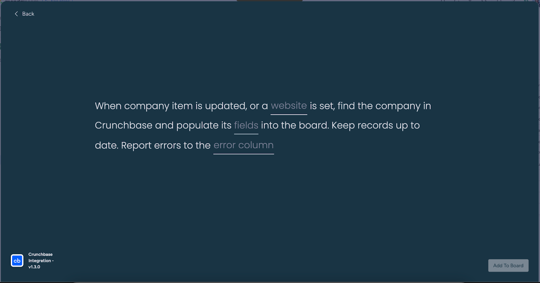Click the "When company item is updated" text
Screen dimensions: 540x283
click(x=171, y=106)
